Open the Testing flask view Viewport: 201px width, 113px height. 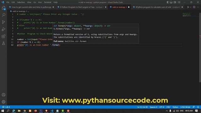point(3,43)
